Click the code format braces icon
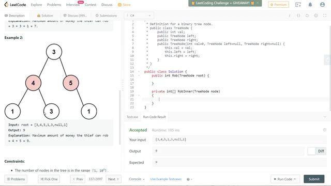Image resolution: width=331 pixels, height=186 pixels. [x=298, y=16]
